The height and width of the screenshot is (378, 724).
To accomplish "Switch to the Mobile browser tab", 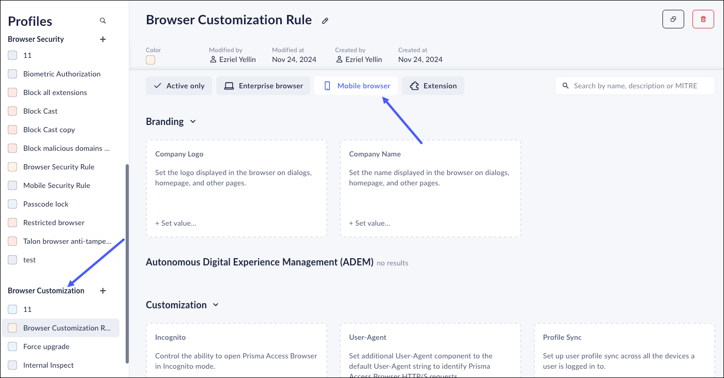I will (356, 86).
